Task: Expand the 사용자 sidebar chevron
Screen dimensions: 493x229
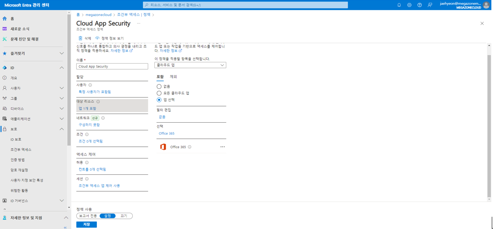Action: [62, 88]
